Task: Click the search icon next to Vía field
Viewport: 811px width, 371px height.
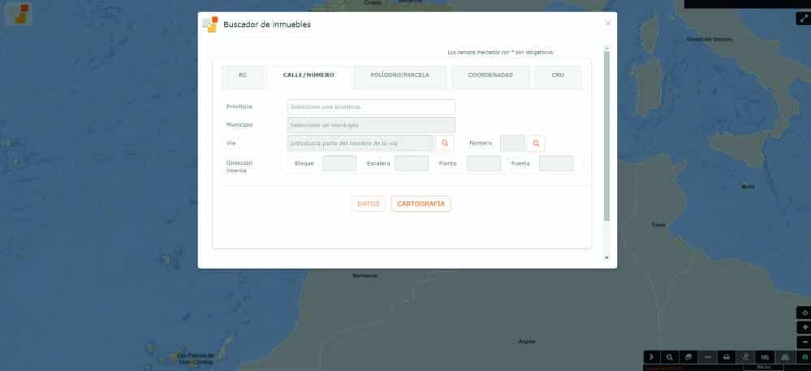Action: pos(445,143)
